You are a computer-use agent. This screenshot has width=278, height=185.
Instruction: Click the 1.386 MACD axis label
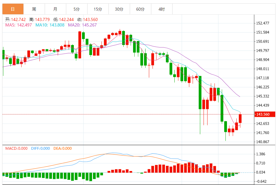(x=261, y=154)
